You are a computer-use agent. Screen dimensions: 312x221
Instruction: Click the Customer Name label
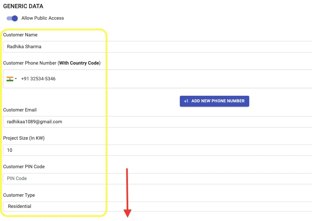click(x=20, y=35)
